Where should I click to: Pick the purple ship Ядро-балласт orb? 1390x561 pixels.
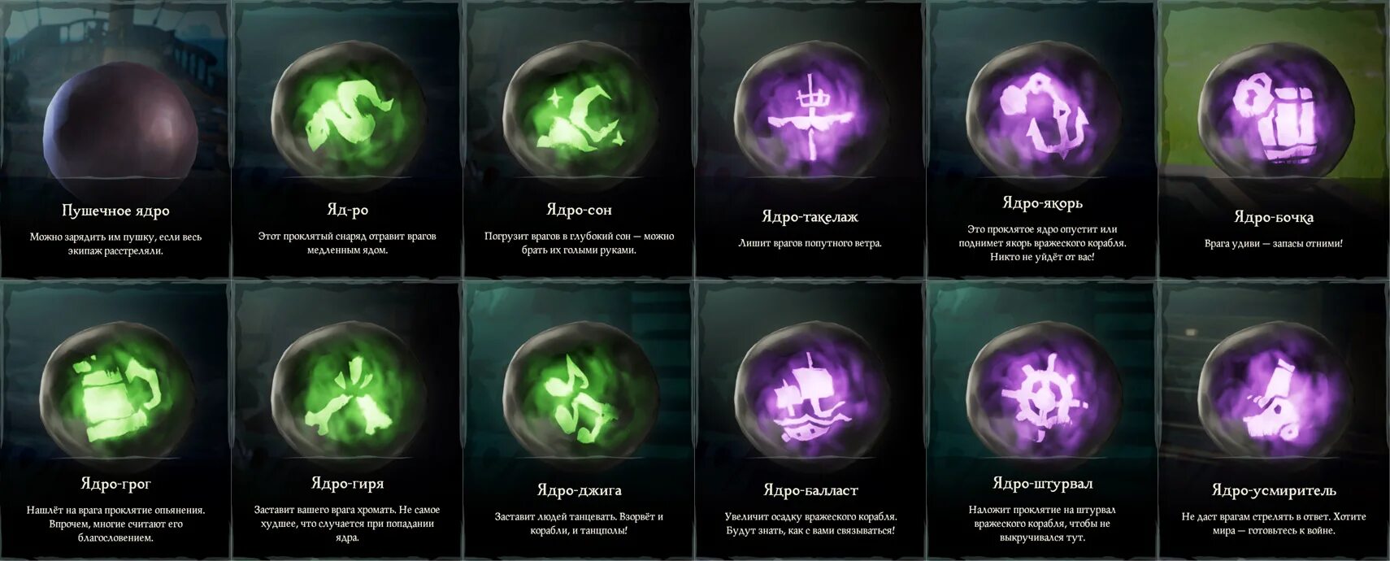pyautogui.click(x=810, y=392)
